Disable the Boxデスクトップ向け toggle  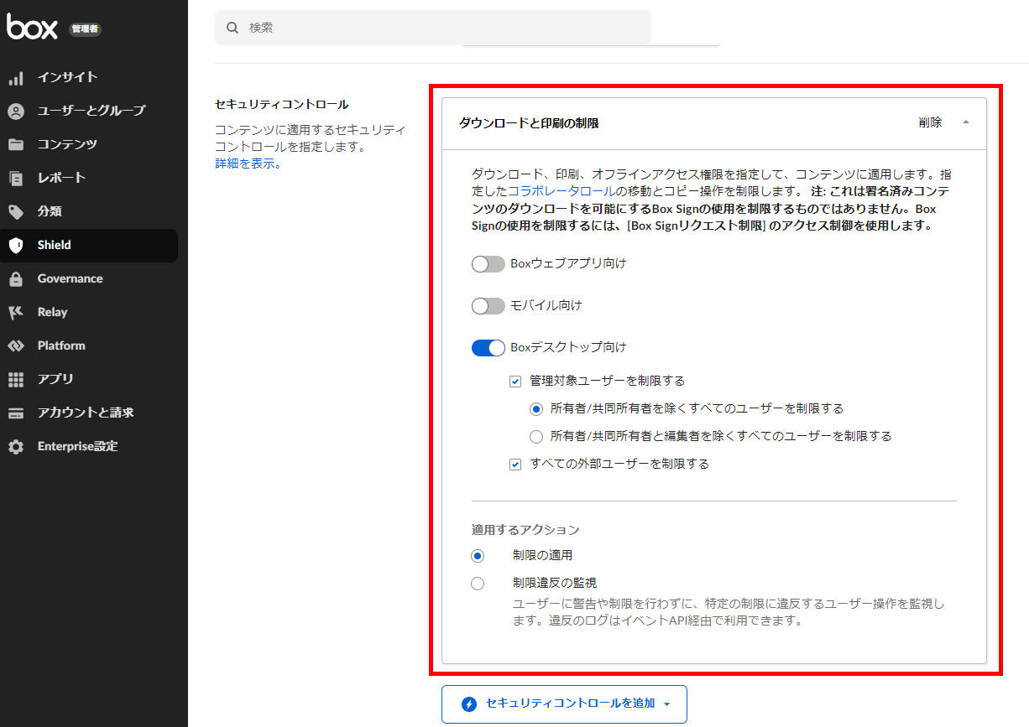click(488, 348)
